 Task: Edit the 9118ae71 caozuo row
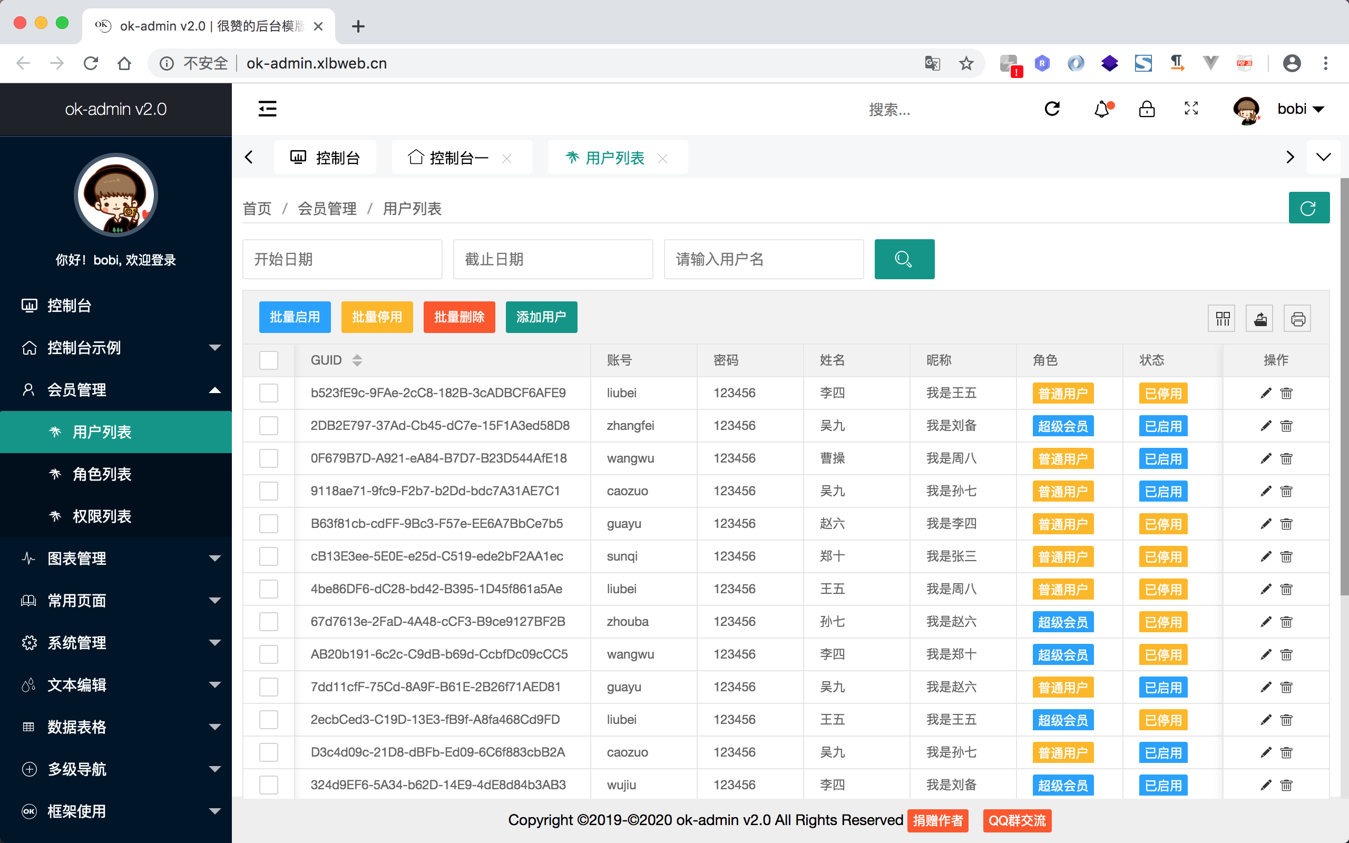click(1266, 491)
